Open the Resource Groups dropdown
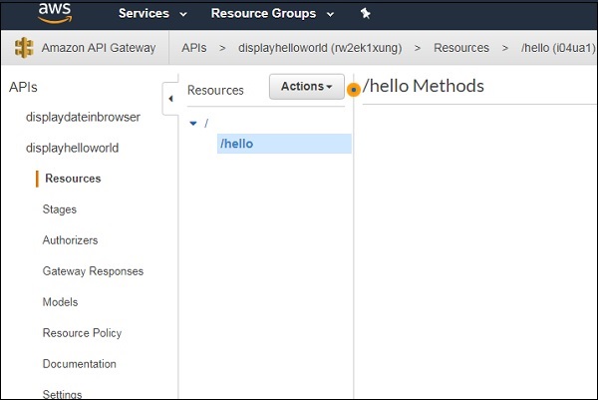 (x=277, y=14)
